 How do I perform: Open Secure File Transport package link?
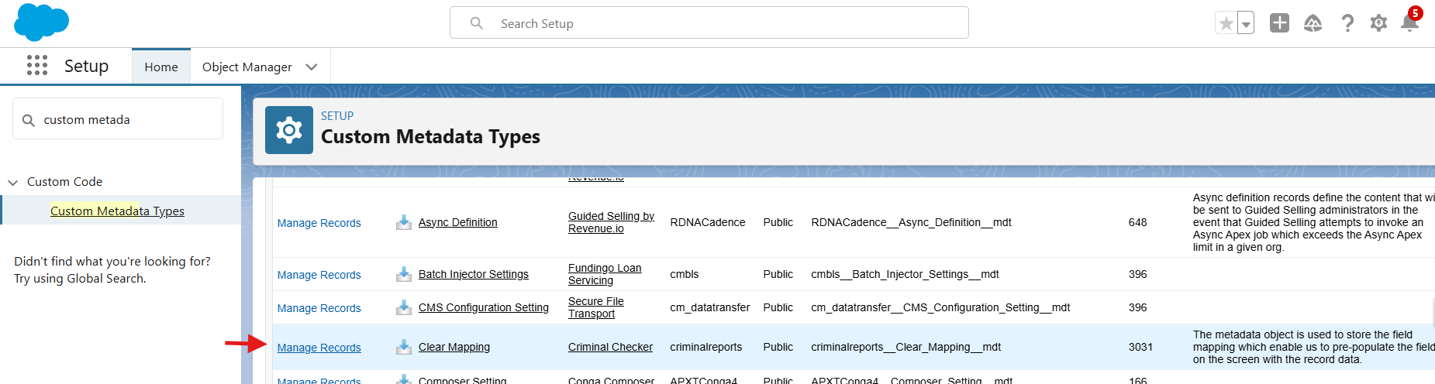(595, 307)
